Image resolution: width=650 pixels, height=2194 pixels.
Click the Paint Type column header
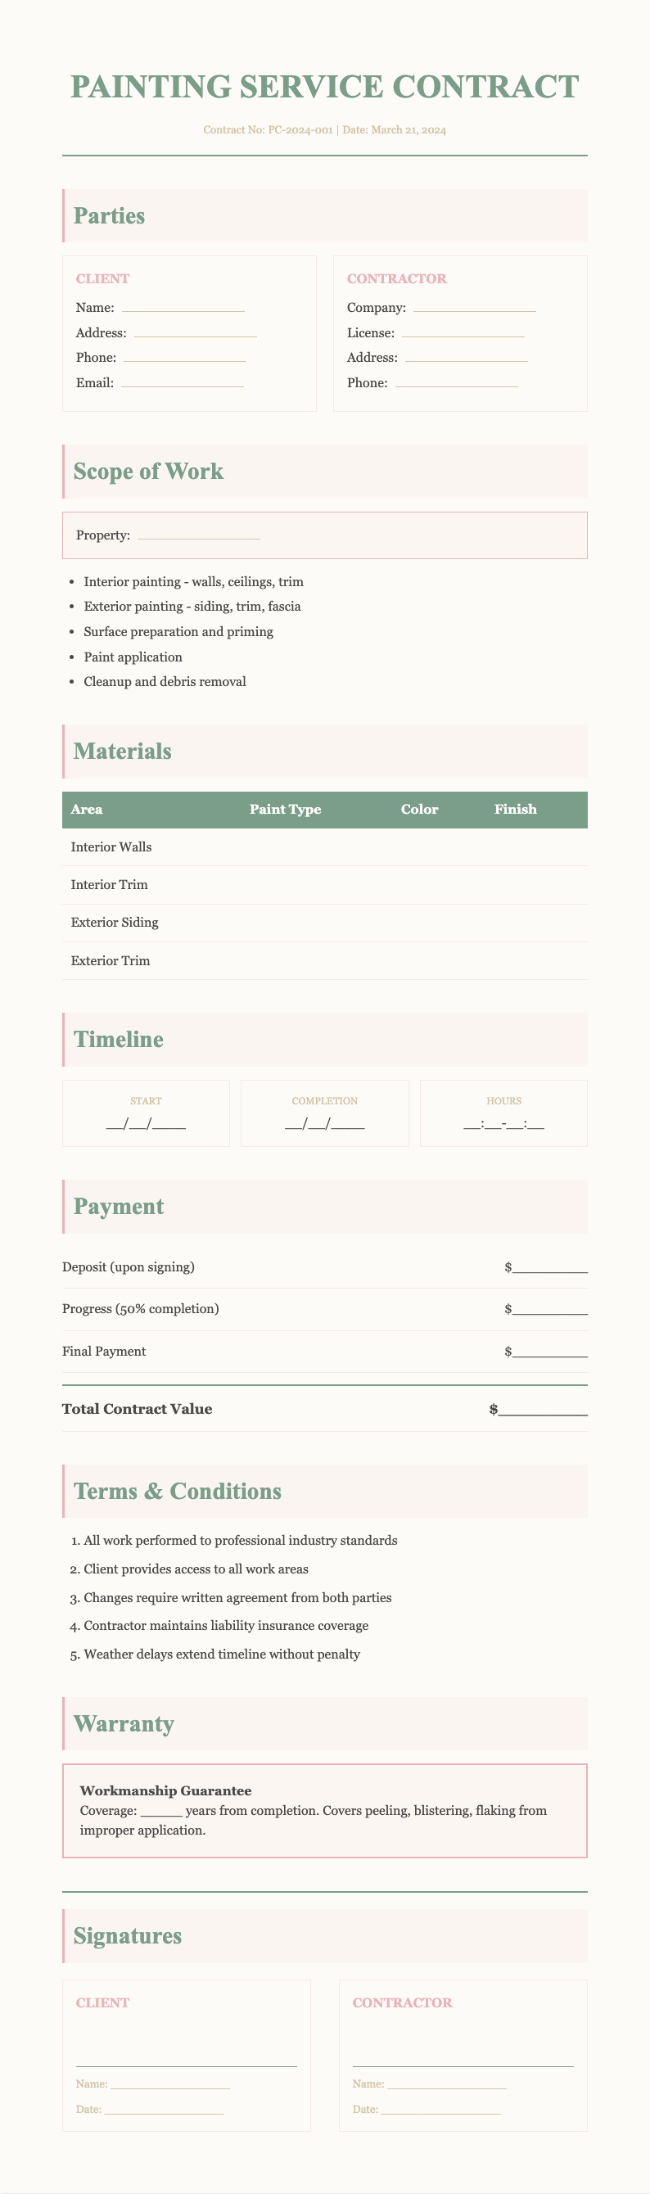[x=286, y=809]
